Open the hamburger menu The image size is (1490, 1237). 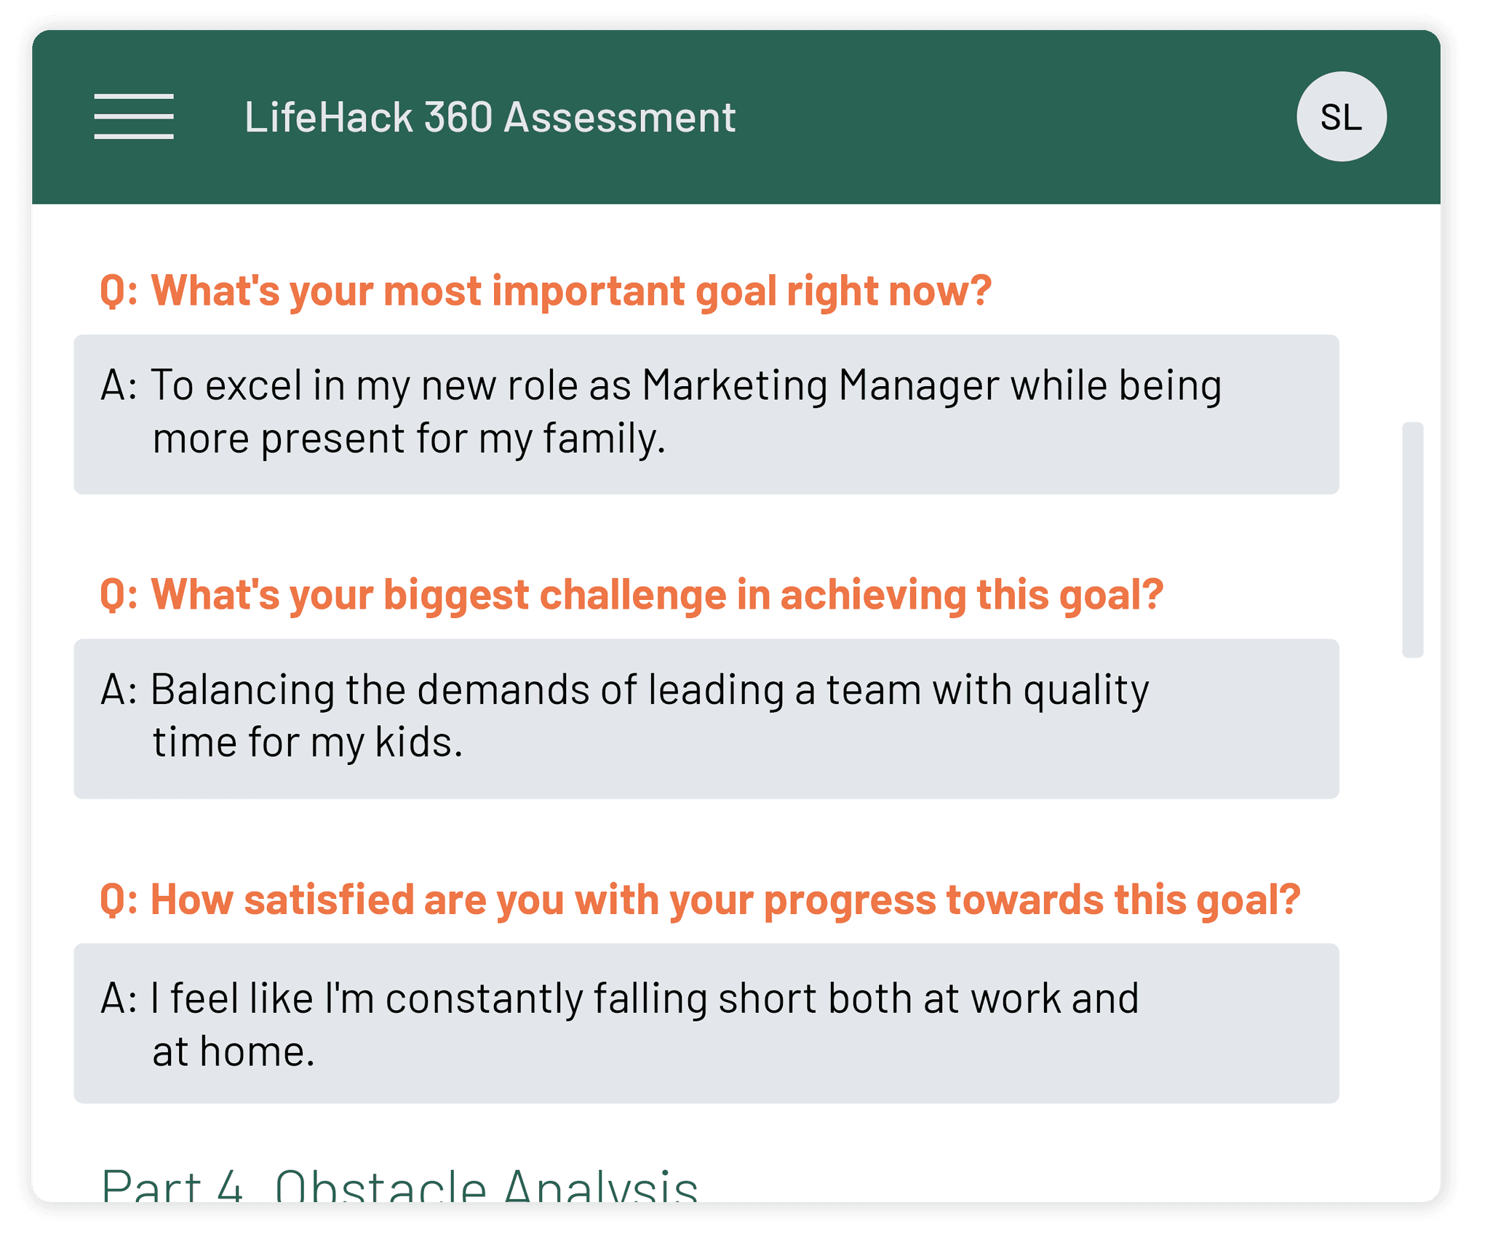(x=134, y=116)
